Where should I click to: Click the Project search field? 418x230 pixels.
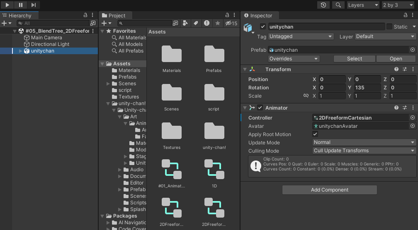point(144,23)
